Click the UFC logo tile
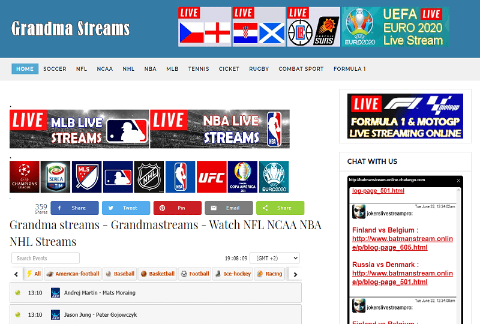Screen dimensions: 480x324 point(211,177)
